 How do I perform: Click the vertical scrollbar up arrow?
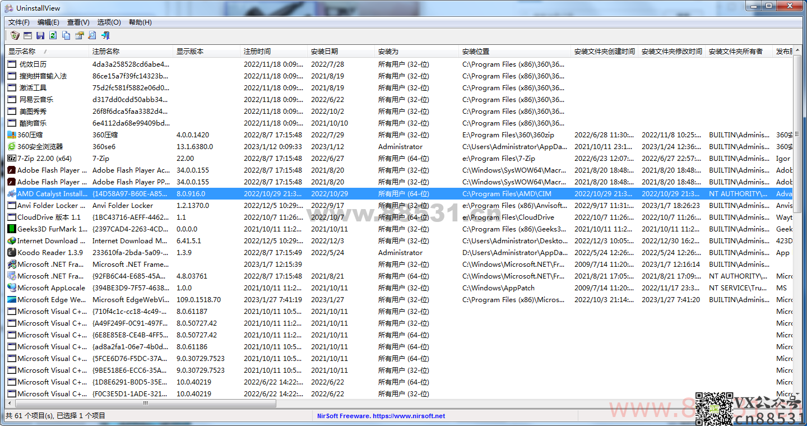click(798, 50)
